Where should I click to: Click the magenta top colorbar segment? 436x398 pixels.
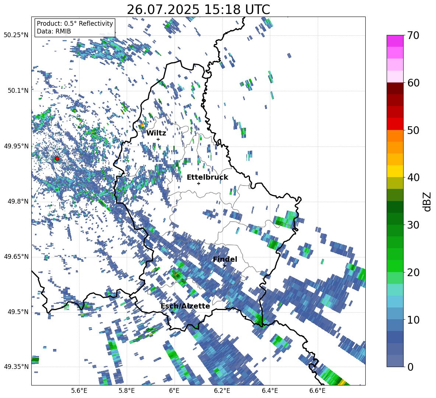tap(395, 41)
